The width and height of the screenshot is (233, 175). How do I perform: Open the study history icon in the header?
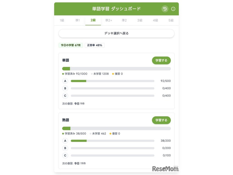165,9
